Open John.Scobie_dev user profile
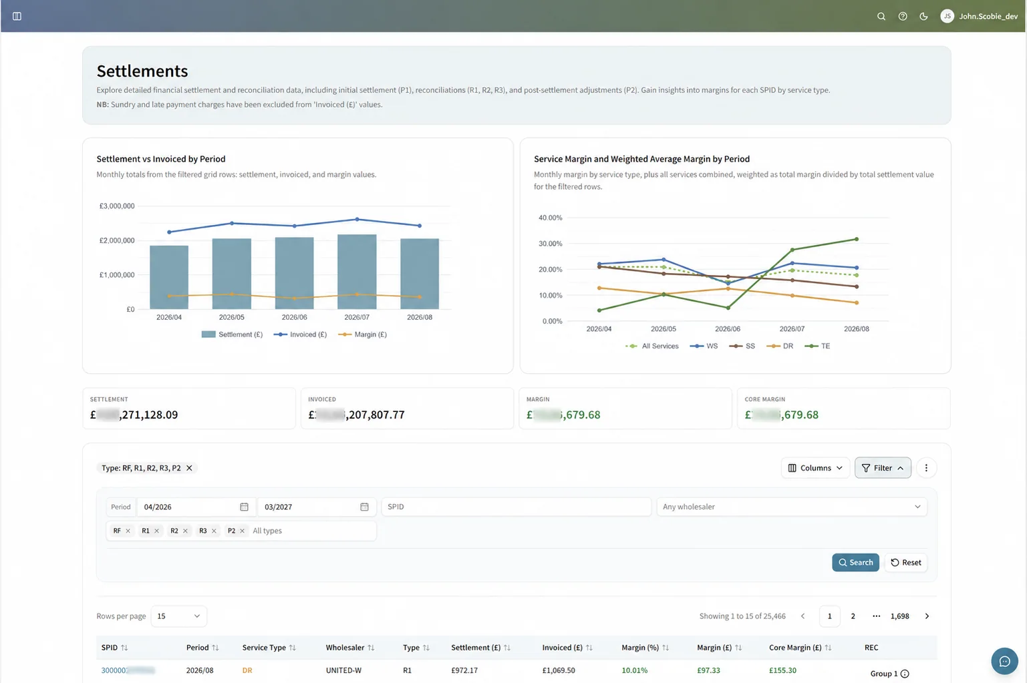 coord(979,16)
